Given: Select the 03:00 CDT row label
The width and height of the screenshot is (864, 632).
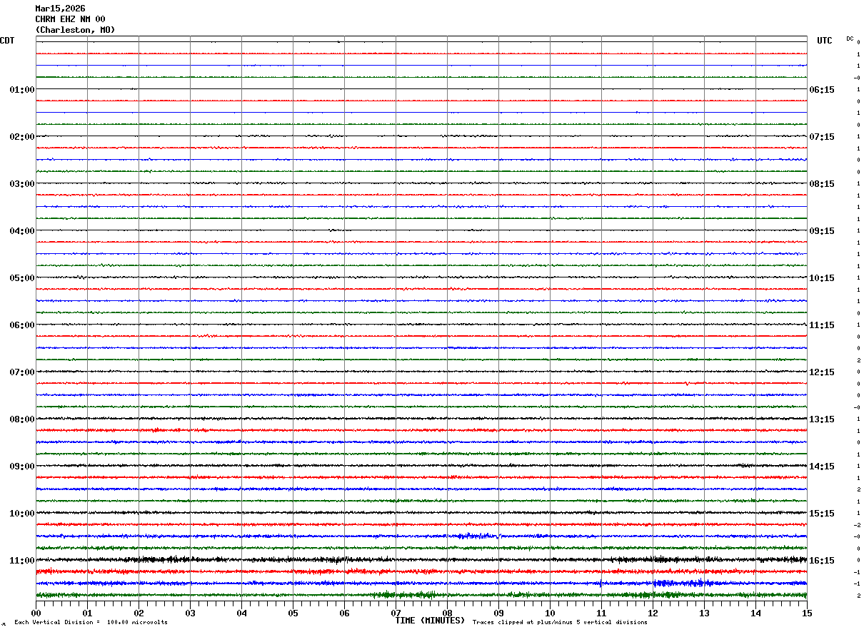Looking at the screenshot, I should pos(22,184).
